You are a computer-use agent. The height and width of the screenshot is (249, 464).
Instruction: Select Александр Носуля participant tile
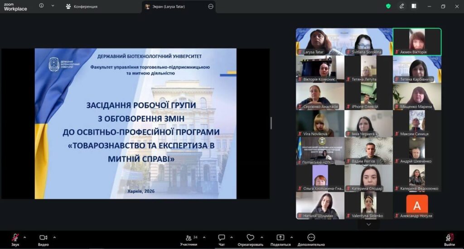(417, 206)
